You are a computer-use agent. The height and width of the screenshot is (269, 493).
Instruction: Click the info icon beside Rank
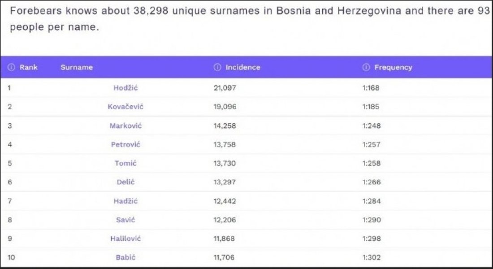[11, 67]
